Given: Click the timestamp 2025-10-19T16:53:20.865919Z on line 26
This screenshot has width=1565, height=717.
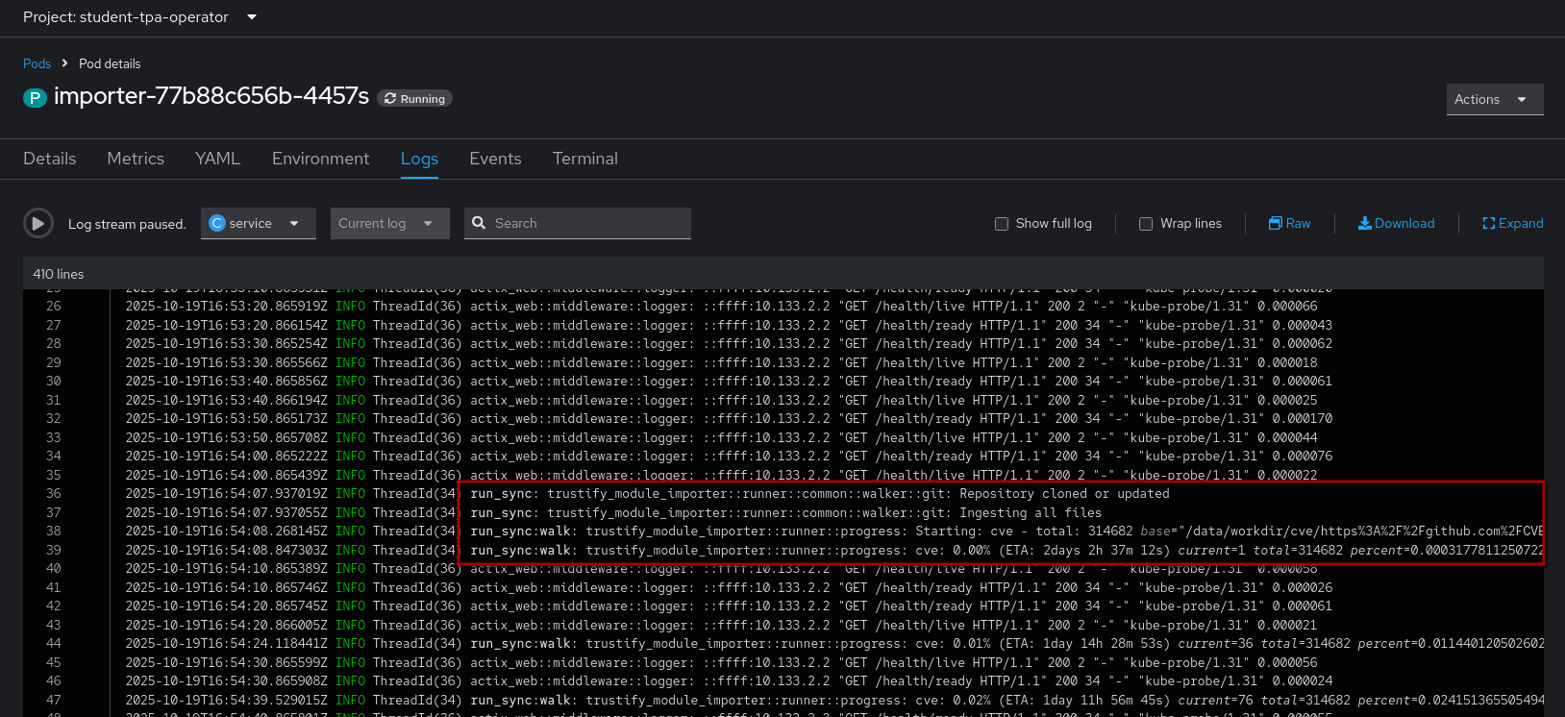Looking at the screenshot, I should coord(227,307).
